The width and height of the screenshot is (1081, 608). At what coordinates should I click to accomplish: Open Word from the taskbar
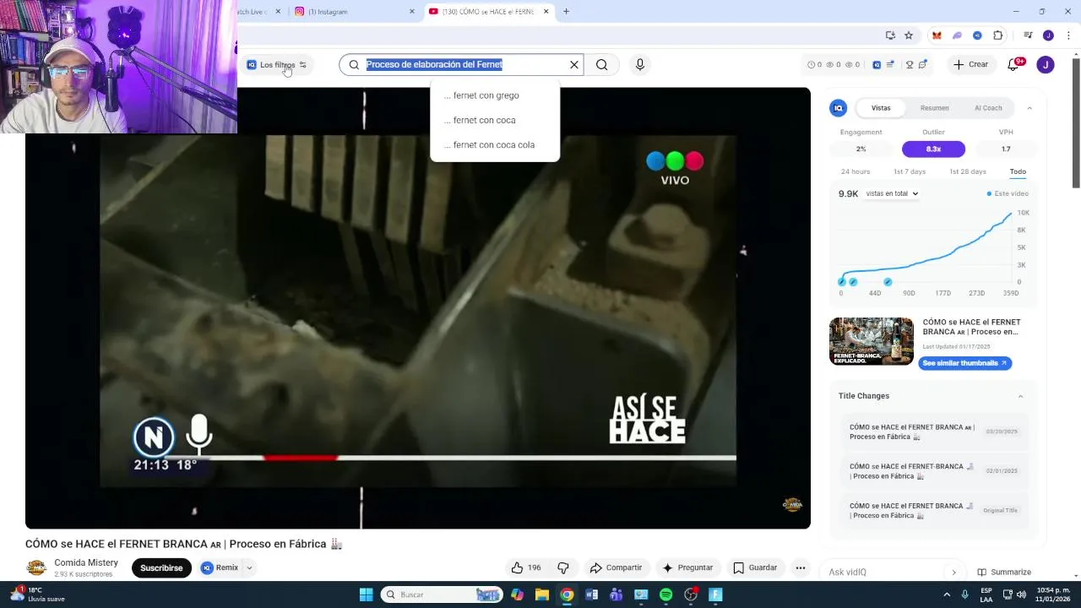click(591, 594)
